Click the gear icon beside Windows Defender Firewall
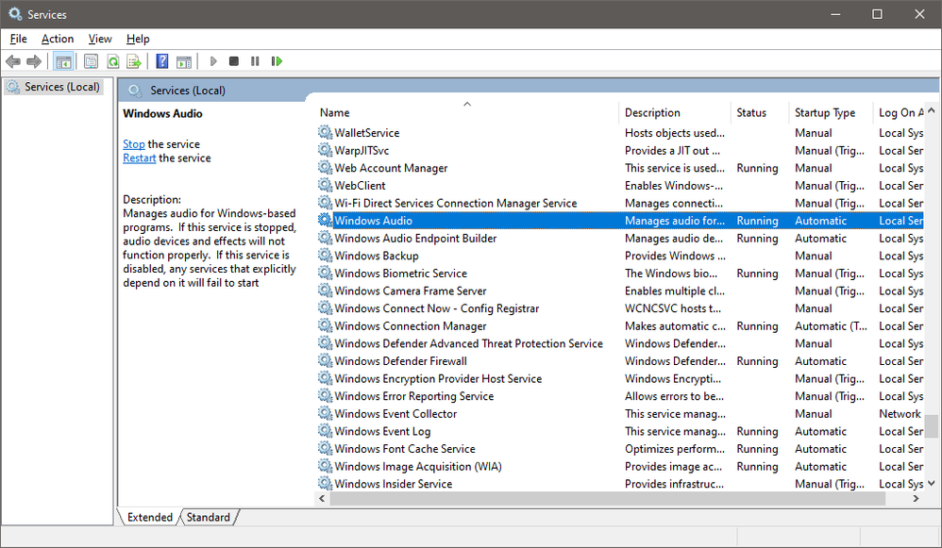 (x=325, y=360)
